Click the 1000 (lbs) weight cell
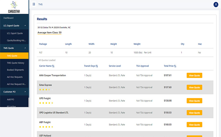 tap(142, 53)
